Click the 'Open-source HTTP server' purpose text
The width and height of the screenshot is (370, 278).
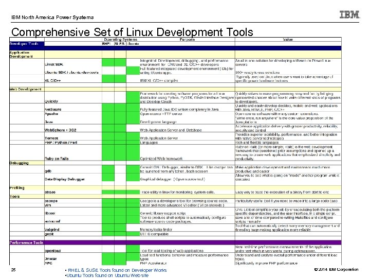pos(161,114)
